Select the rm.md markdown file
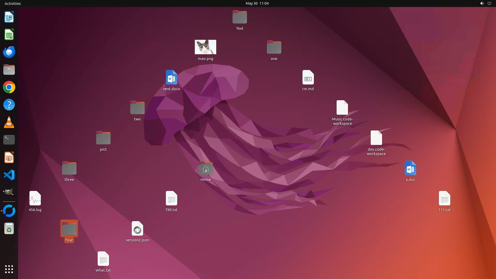The height and width of the screenshot is (279, 496). (308, 78)
